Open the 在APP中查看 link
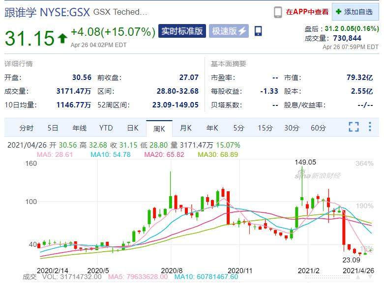The width and height of the screenshot is (384, 283). click(307, 12)
